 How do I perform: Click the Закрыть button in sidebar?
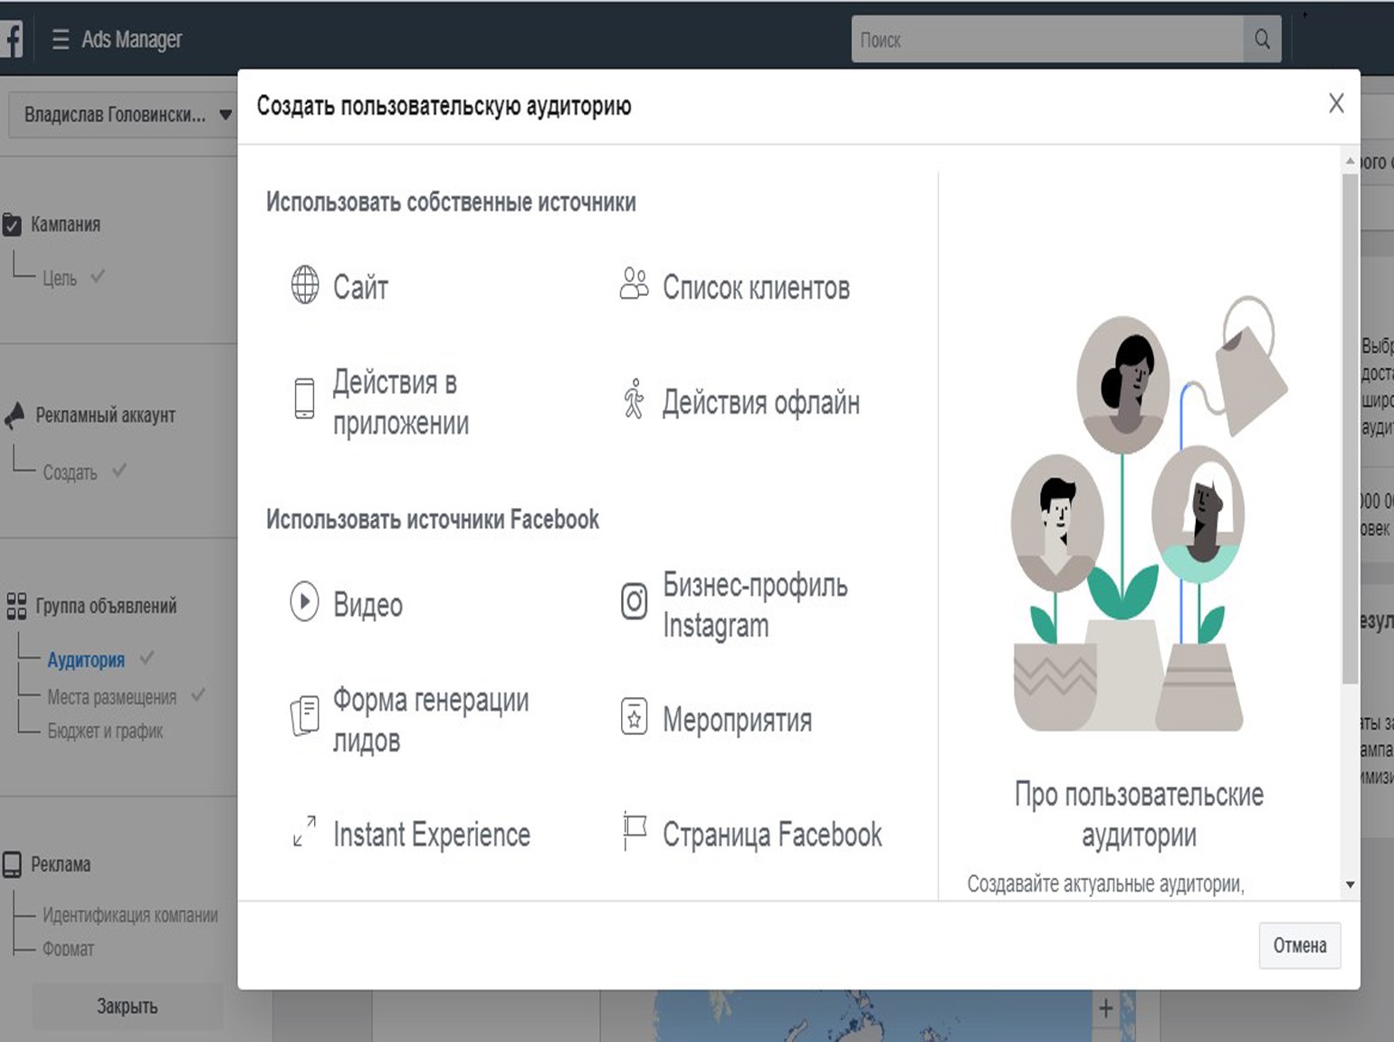click(x=127, y=1007)
